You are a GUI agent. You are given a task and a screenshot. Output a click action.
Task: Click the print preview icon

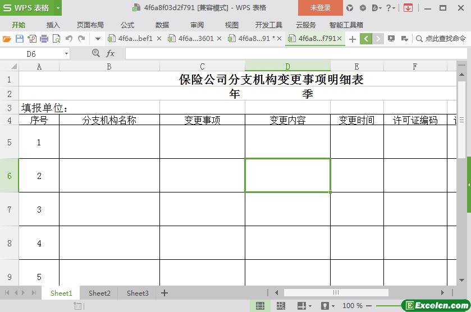pyautogui.click(x=56, y=39)
